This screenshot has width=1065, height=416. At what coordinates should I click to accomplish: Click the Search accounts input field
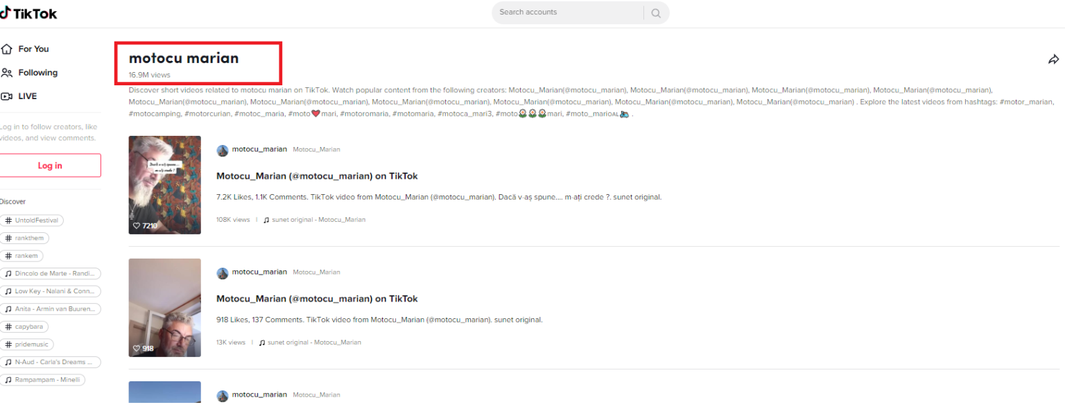click(x=567, y=12)
